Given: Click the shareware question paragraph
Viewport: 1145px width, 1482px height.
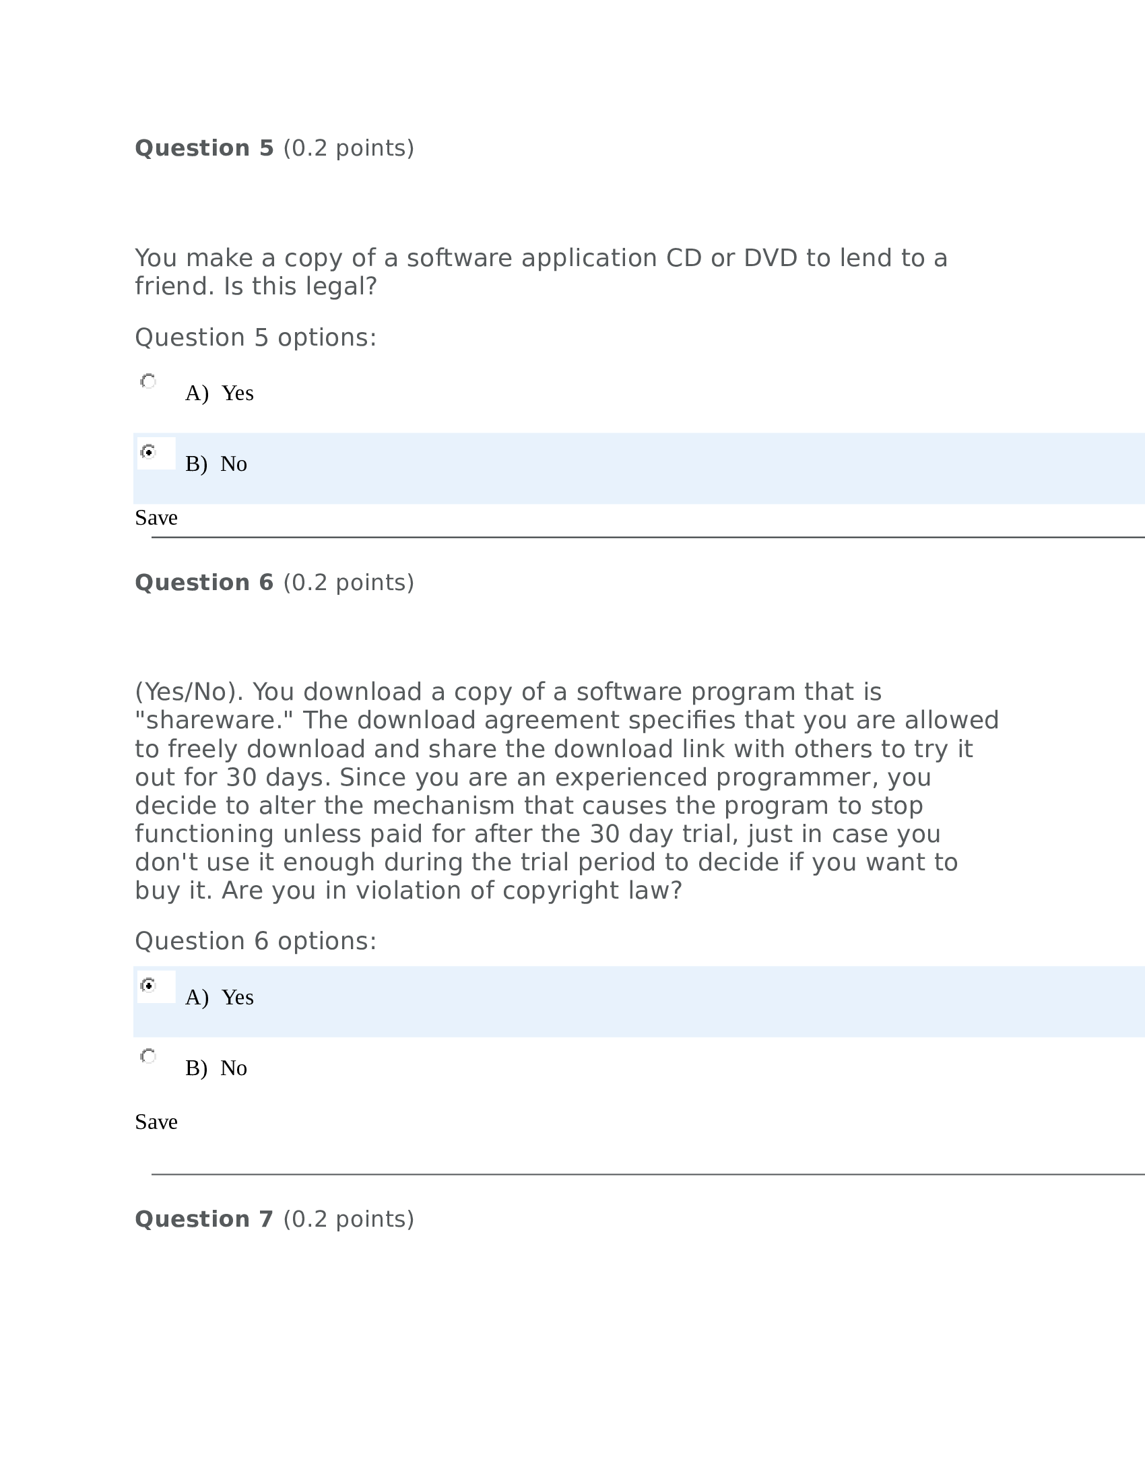Looking at the screenshot, I should (566, 792).
